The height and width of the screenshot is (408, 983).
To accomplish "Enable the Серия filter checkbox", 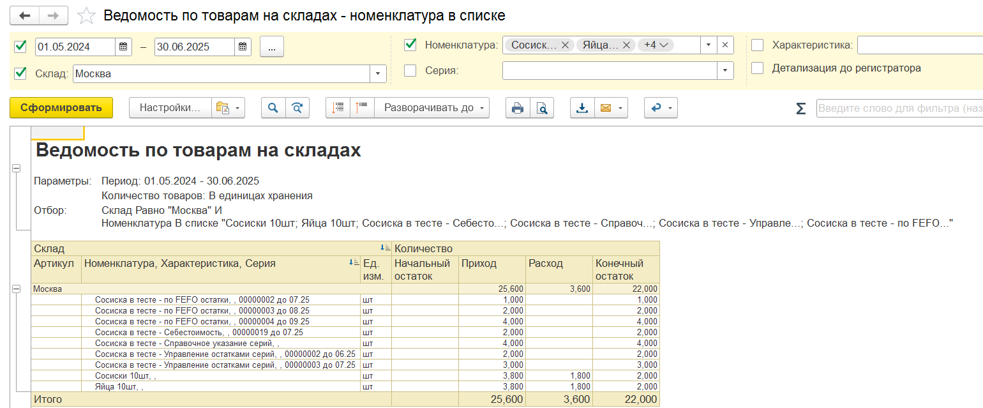I will pos(410,70).
